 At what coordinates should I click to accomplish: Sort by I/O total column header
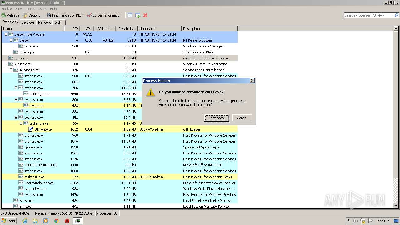coord(105,29)
